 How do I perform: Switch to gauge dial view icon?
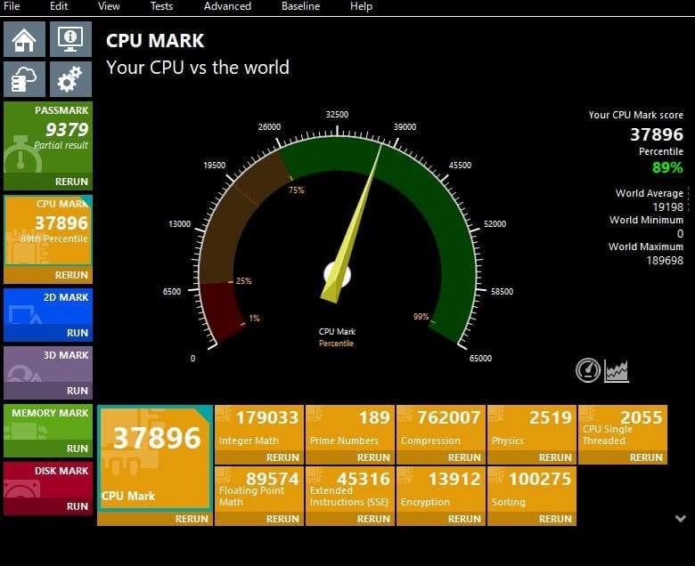(x=588, y=370)
